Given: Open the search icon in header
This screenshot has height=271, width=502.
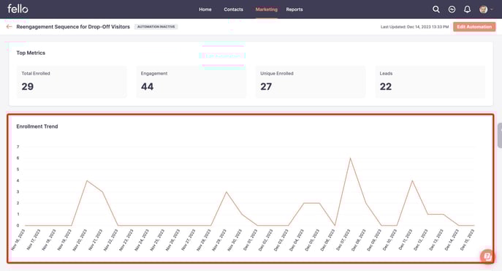Looking at the screenshot, I should coord(436,9).
